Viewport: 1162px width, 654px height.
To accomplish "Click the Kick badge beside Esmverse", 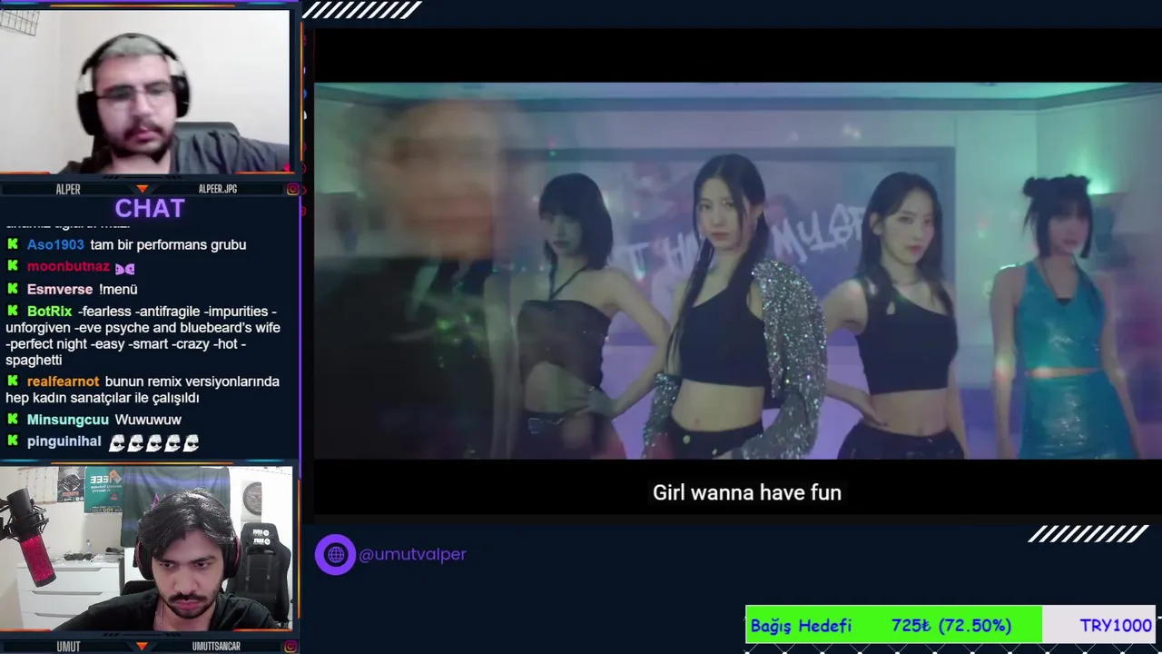I will (x=13, y=289).
